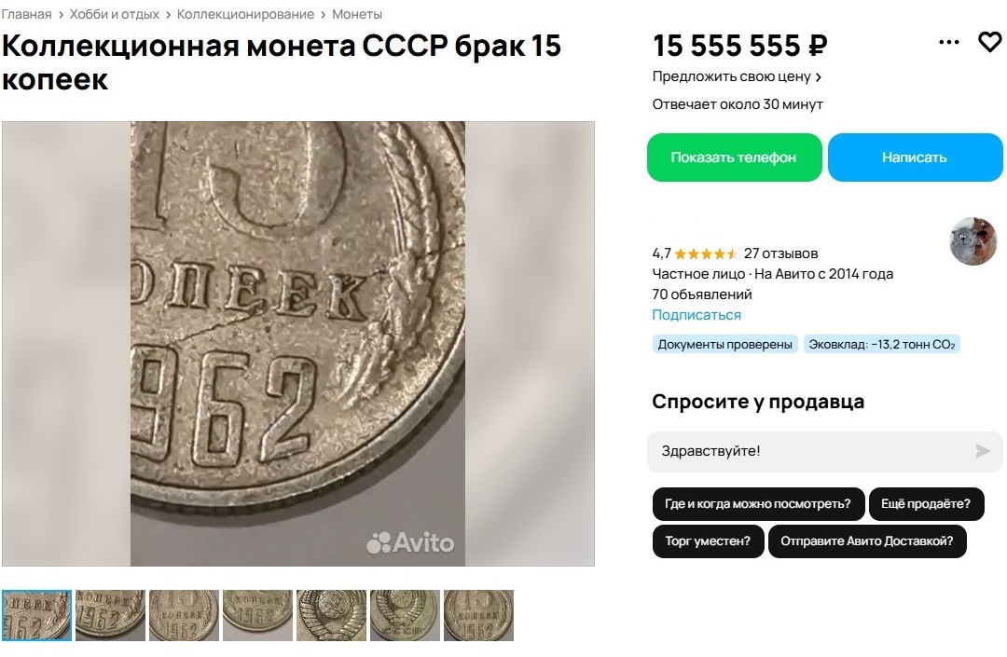Select the 'Ещё продаёте?' quick reply

(926, 503)
